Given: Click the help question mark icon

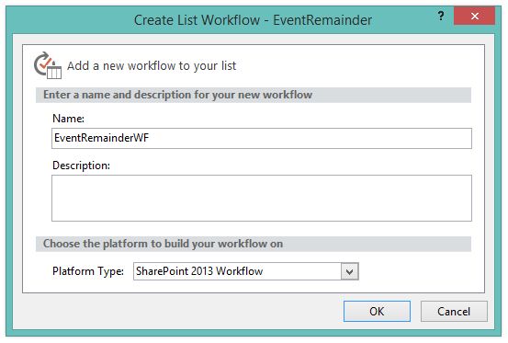Looking at the screenshot, I should coord(441,16).
